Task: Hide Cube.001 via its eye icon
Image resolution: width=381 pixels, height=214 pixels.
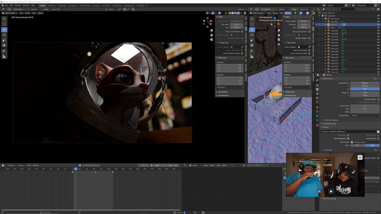Action: click(x=378, y=31)
